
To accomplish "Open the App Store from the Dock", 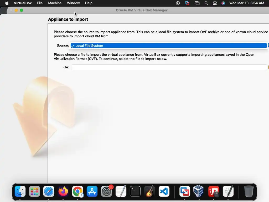I will (x=92, y=191).
